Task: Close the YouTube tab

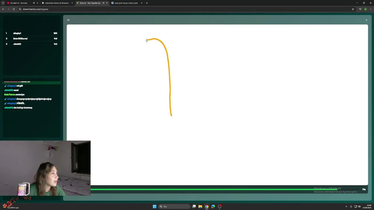Action: (x=37, y=3)
